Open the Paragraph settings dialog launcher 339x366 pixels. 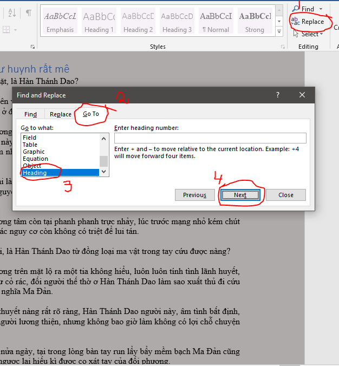(32, 47)
